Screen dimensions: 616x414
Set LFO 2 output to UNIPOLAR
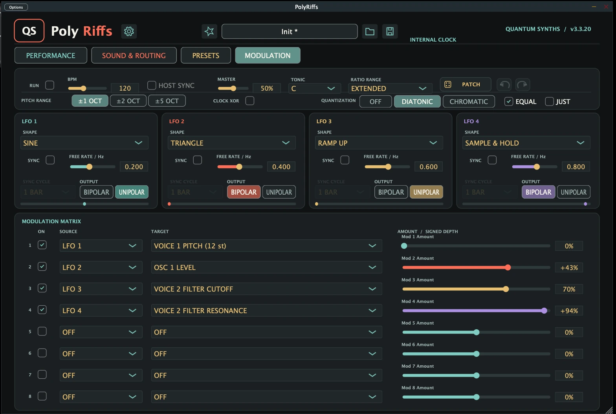click(x=279, y=192)
